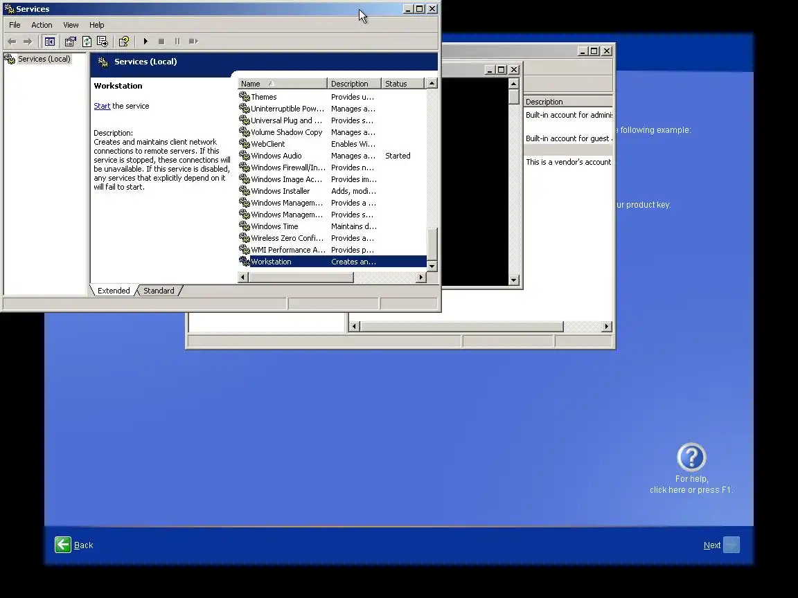Click the Start the service link
798x598 pixels.
102,106
